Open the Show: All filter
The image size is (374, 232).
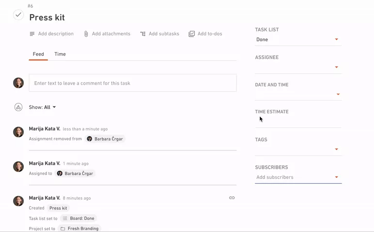pyautogui.click(x=42, y=107)
